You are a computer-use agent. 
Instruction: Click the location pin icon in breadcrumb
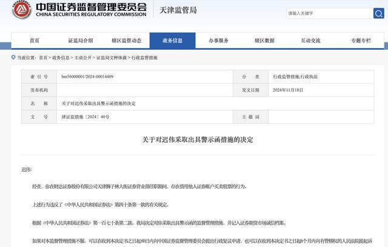click(x=13, y=58)
